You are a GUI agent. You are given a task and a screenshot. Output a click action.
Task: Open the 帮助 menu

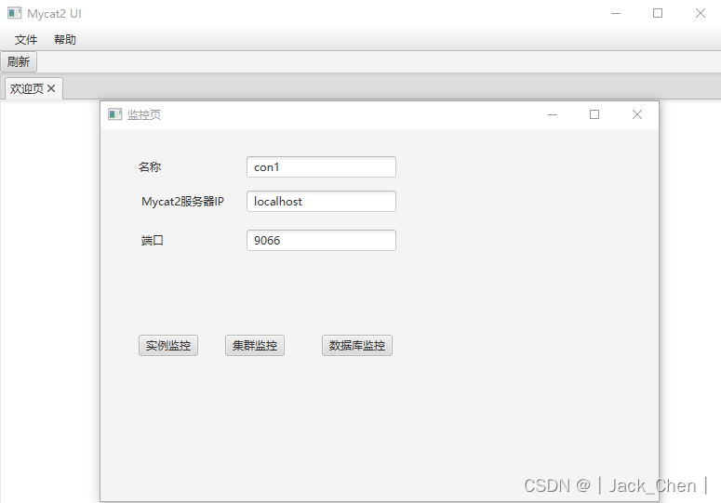[65, 39]
